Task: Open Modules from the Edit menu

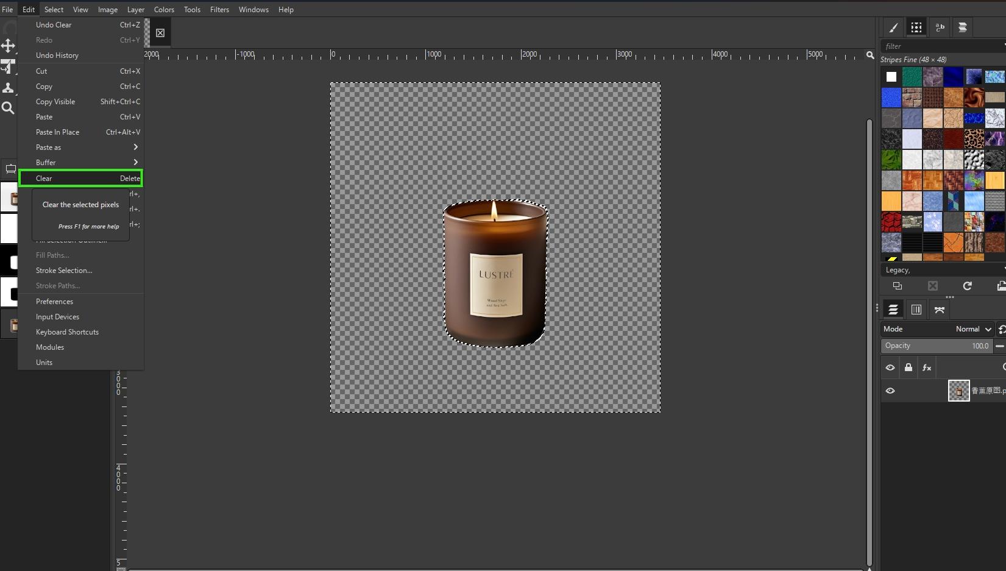Action: click(81, 347)
